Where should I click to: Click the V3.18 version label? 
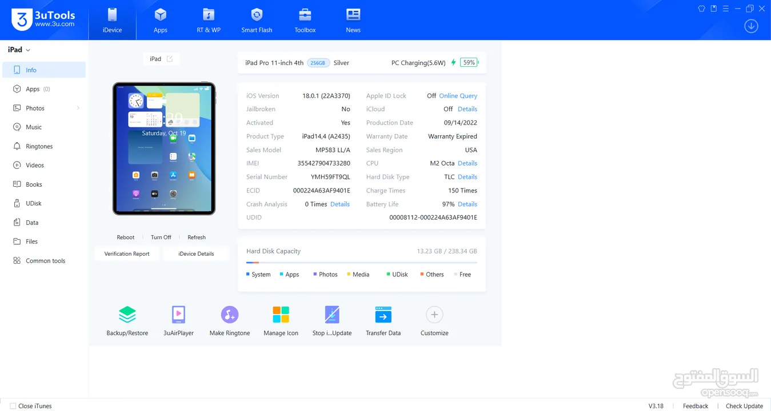(656, 406)
